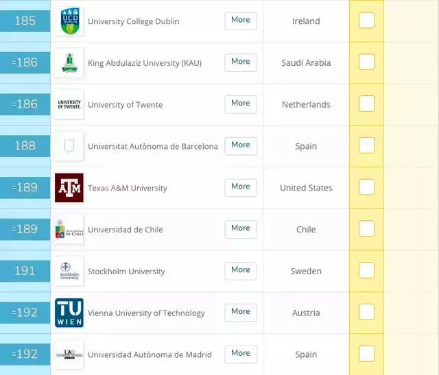Click the 188 rank badge
This screenshot has height=375, width=439.
click(x=25, y=146)
